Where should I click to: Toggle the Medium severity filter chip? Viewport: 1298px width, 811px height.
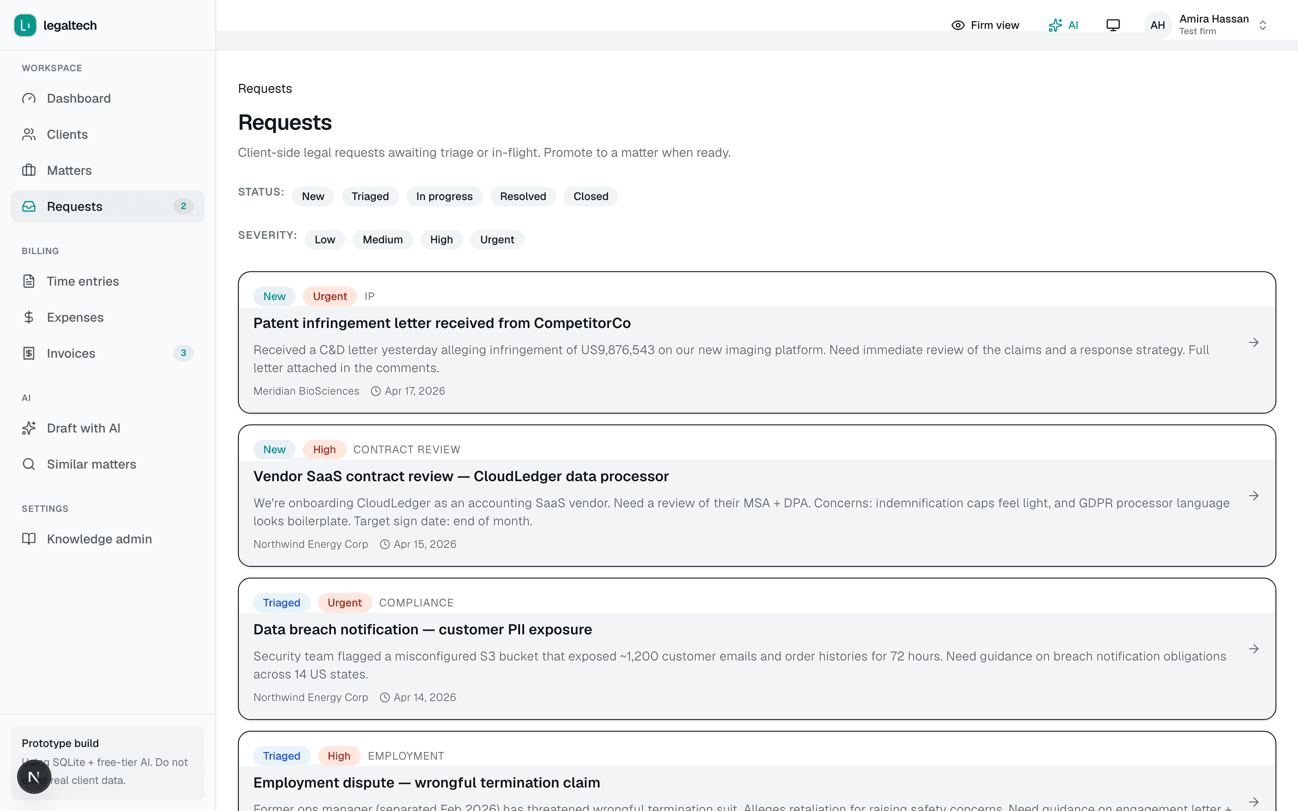(x=383, y=240)
